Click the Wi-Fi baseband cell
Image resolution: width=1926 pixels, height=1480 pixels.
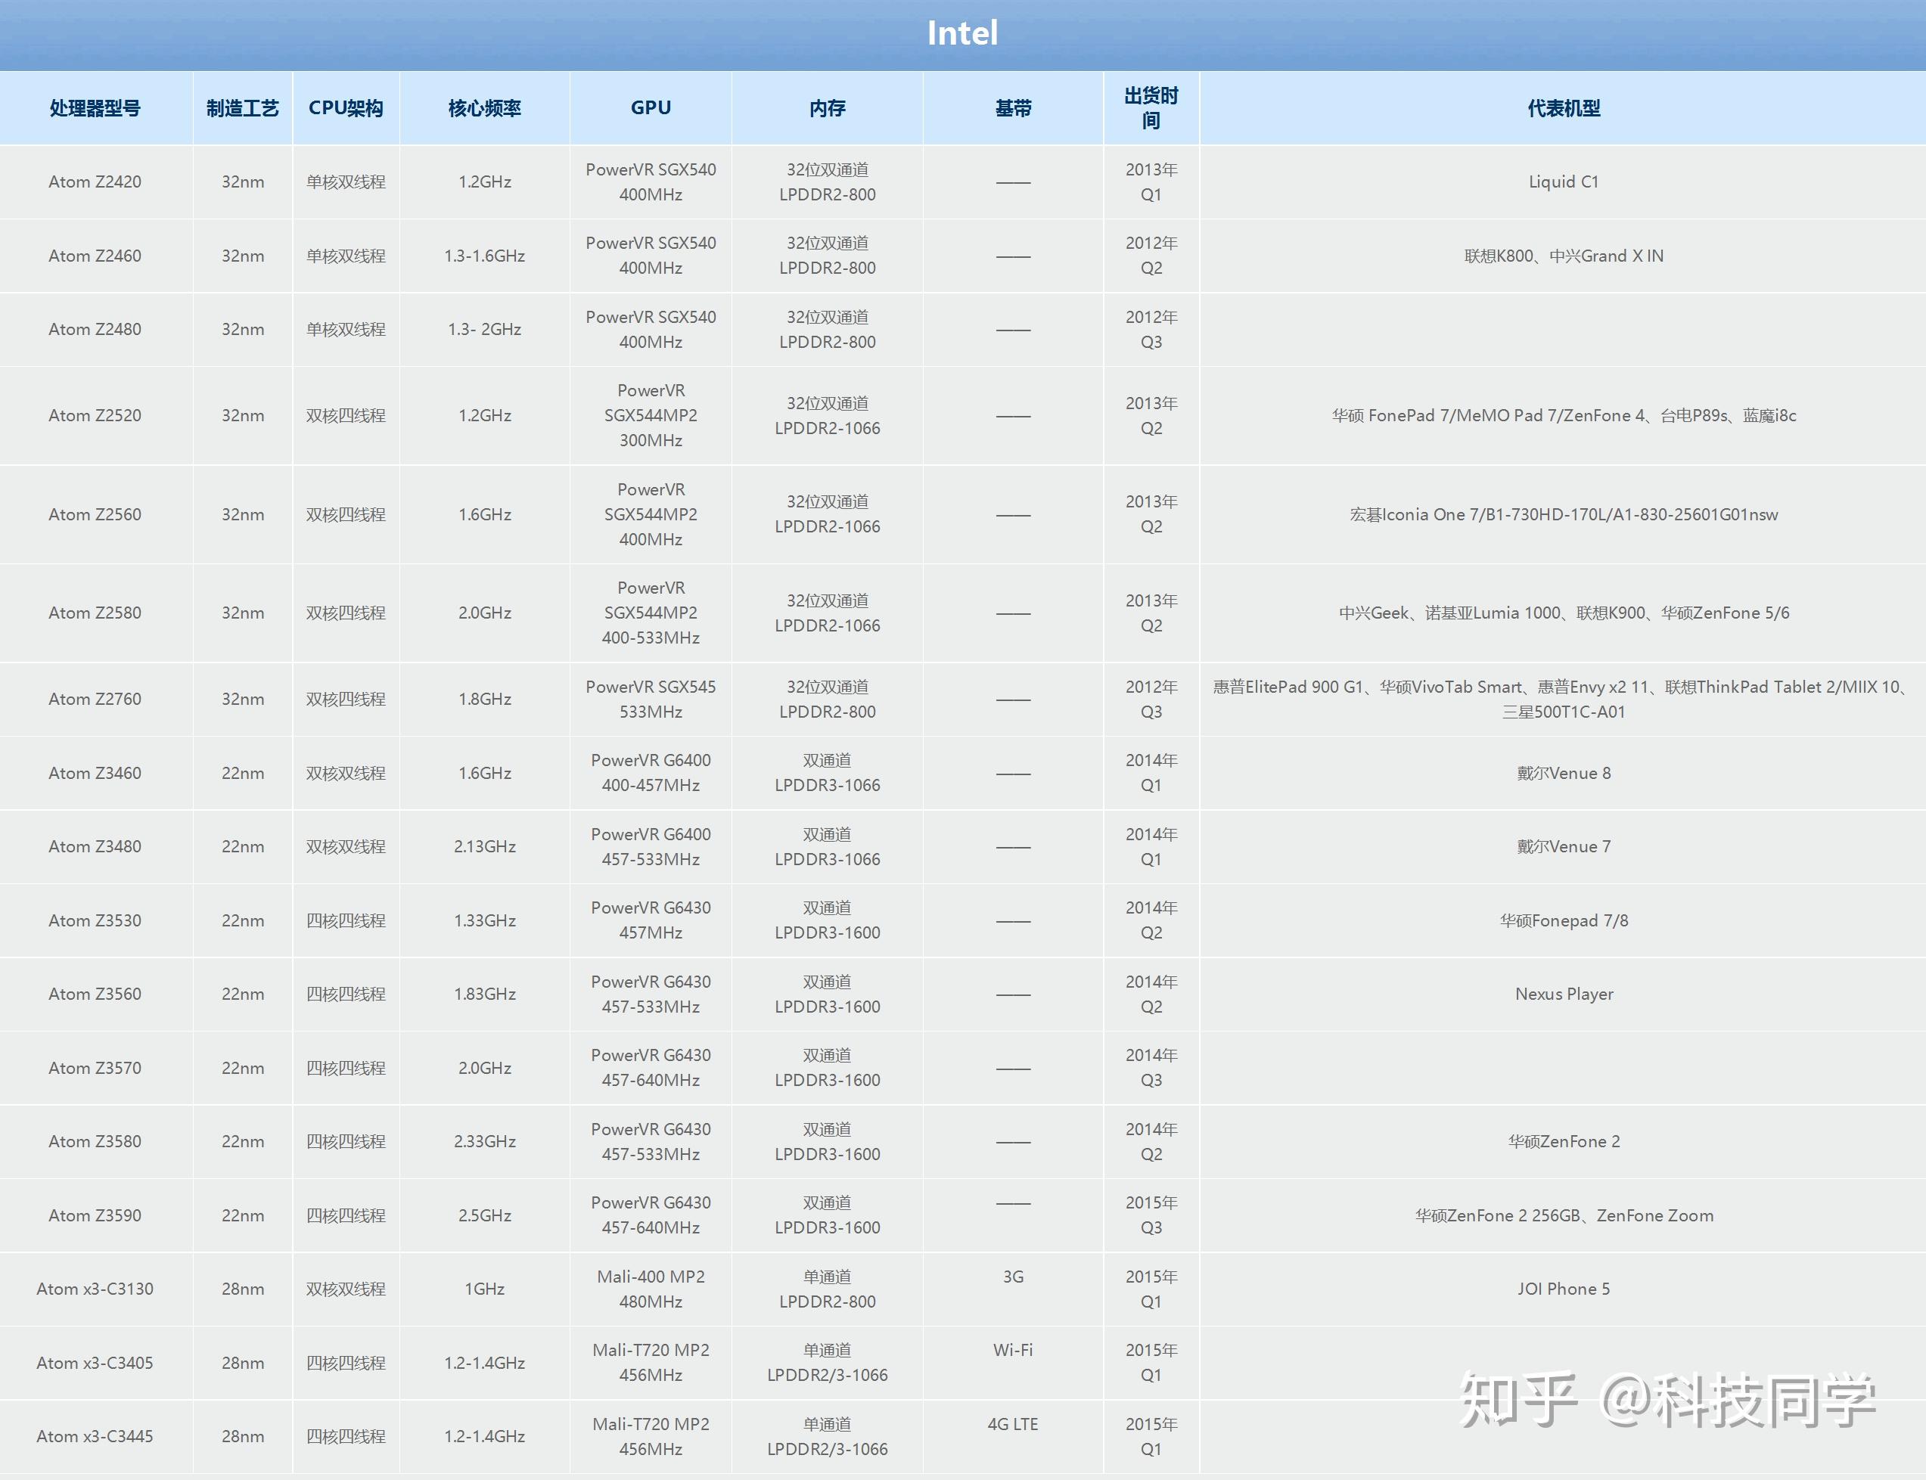tap(1013, 1364)
